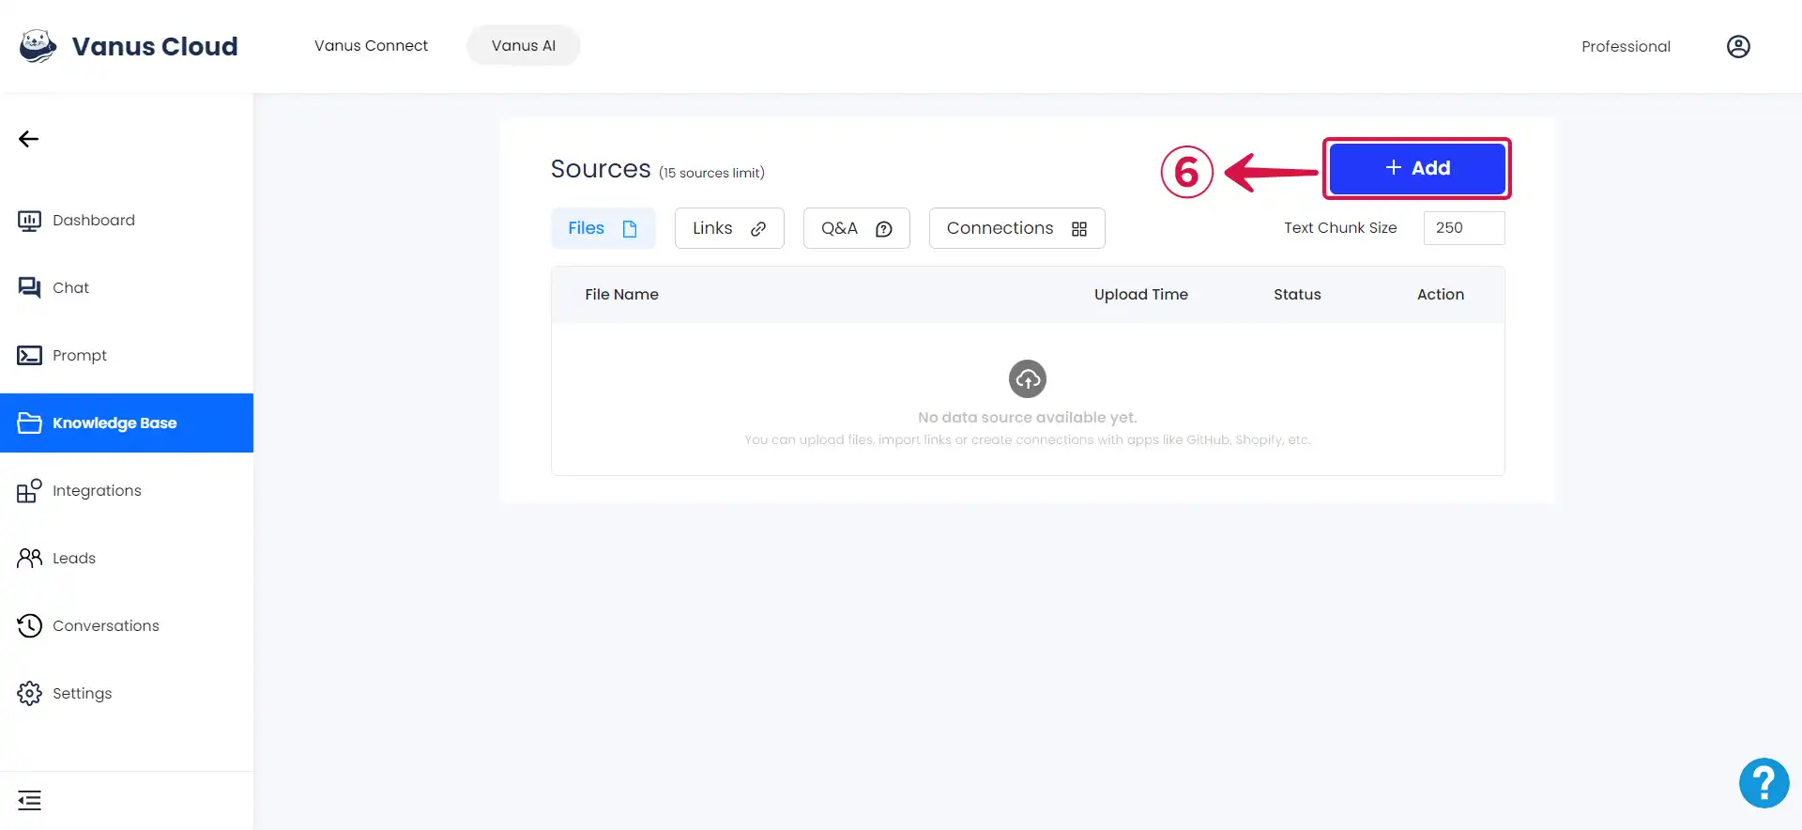Click the Chat bubbles icon
Viewport: 1802px width, 830px height.
29,288
